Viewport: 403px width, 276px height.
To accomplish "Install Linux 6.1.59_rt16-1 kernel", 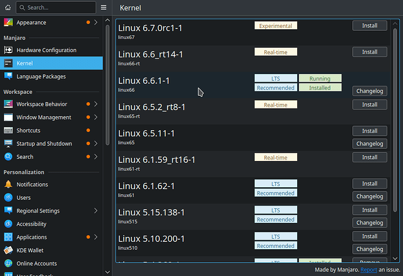I will tap(370, 158).
